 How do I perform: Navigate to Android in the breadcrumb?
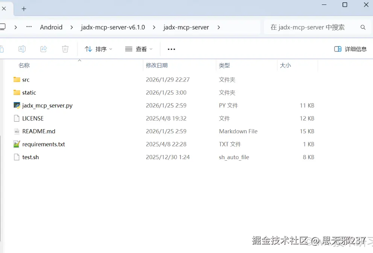click(51, 27)
